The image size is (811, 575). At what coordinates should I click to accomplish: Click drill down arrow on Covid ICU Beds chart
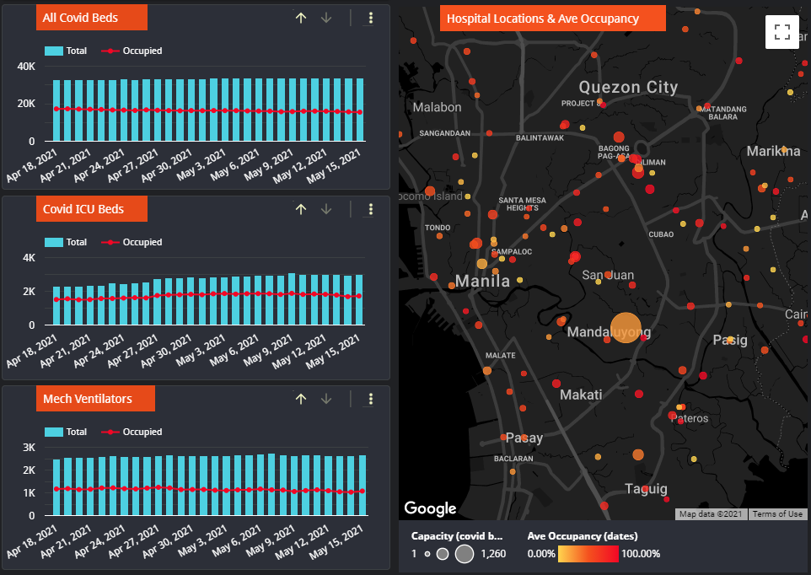pyautogui.click(x=326, y=209)
